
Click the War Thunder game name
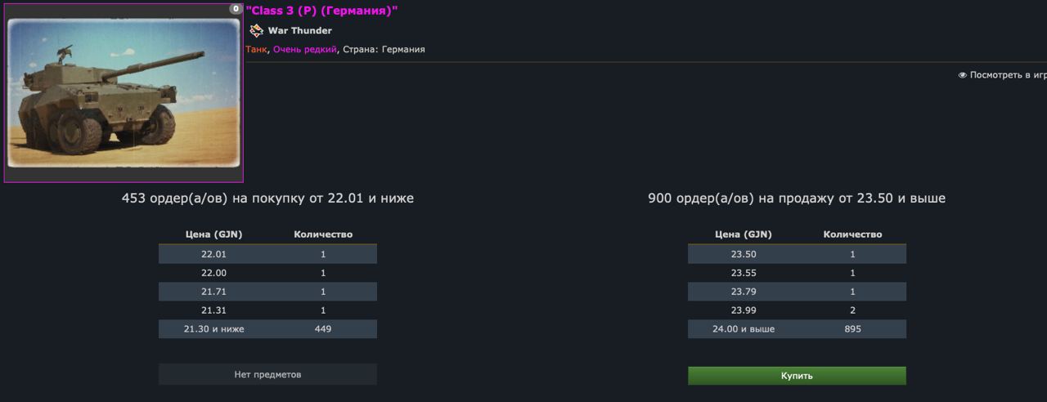click(300, 31)
